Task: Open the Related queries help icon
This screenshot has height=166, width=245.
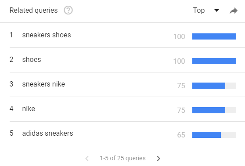Action: click(x=68, y=10)
